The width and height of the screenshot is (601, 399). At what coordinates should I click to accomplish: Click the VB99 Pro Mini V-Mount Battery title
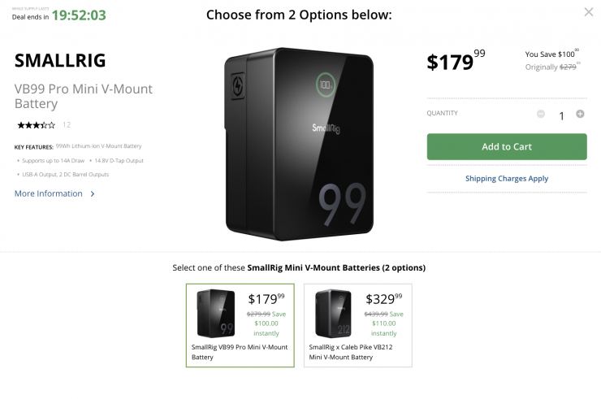click(x=84, y=96)
